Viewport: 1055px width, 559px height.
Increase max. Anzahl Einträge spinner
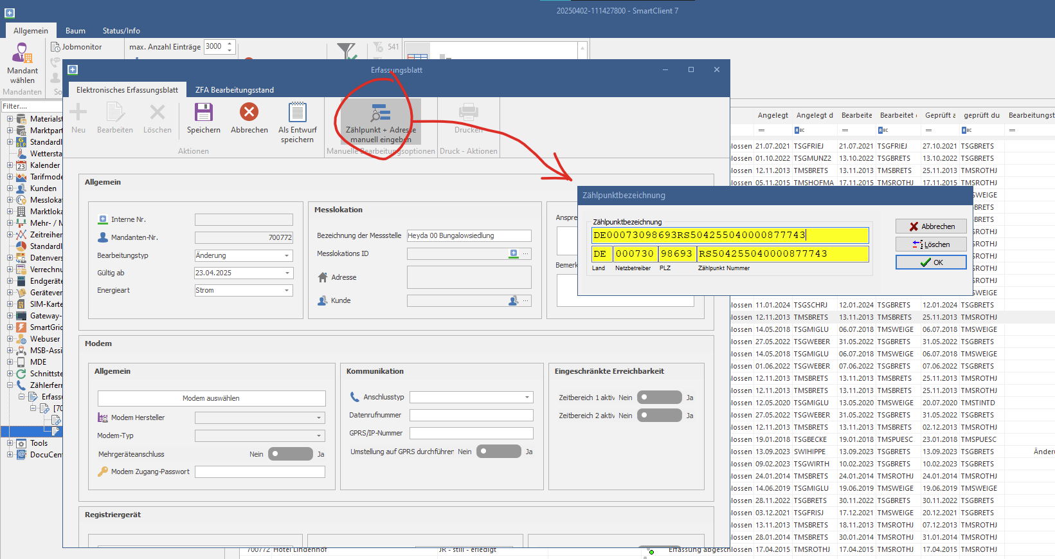coord(230,44)
